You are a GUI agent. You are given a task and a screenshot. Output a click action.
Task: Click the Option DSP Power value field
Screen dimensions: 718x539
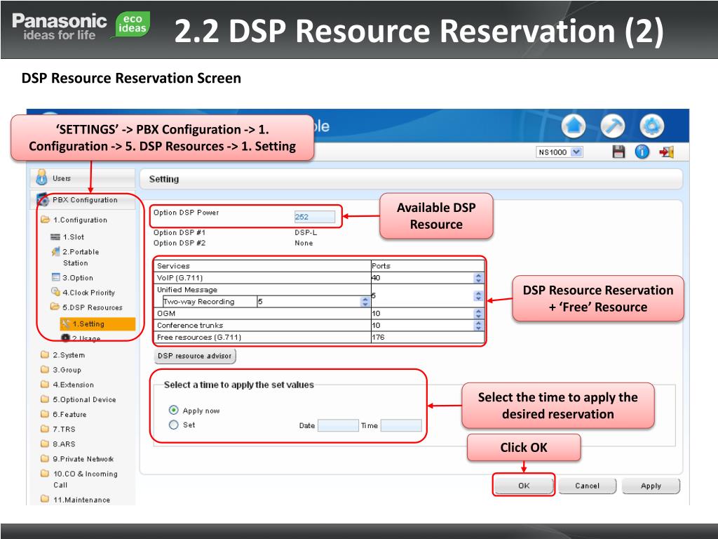(x=315, y=217)
